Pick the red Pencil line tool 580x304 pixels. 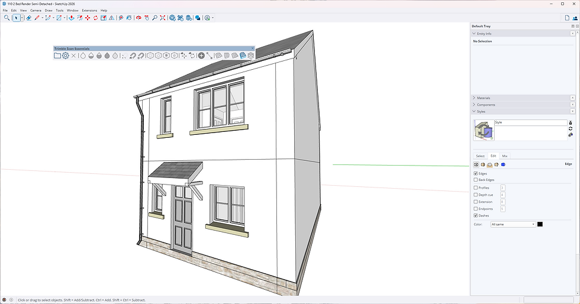pos(37,18)
